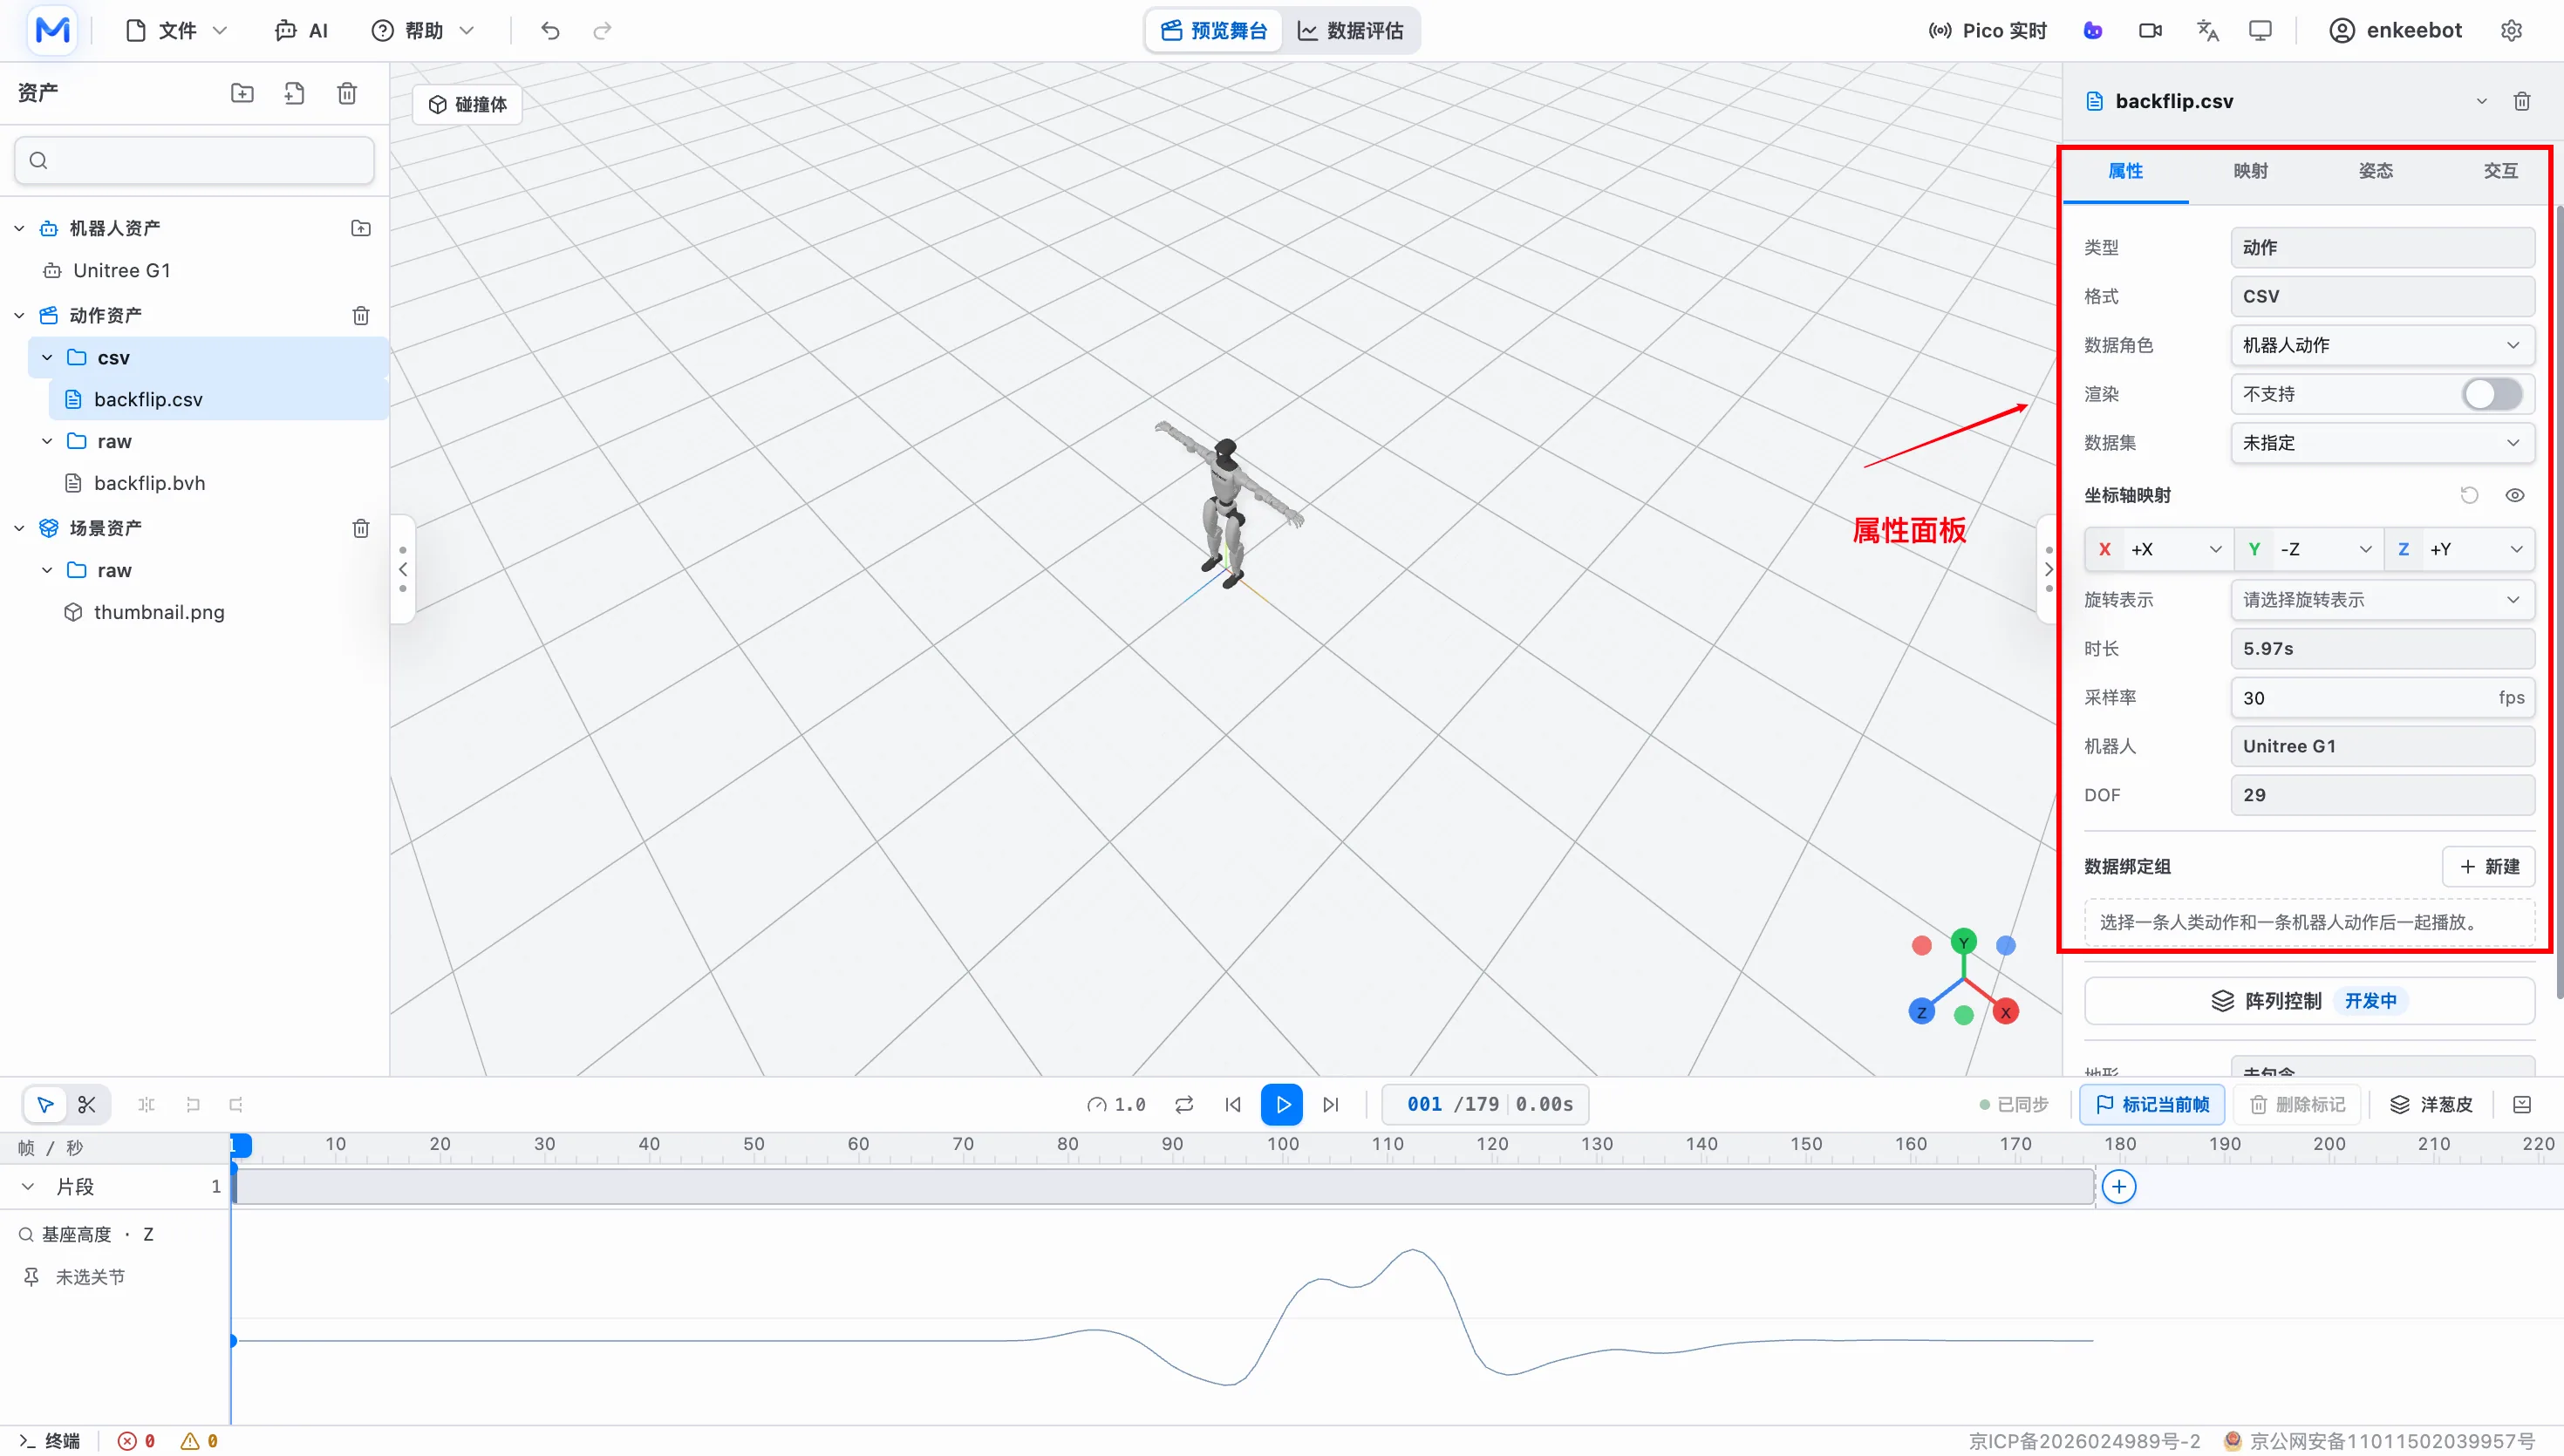Click green Y axis gizmo handle
2564x1456 pixels.
coord(1963,942)
